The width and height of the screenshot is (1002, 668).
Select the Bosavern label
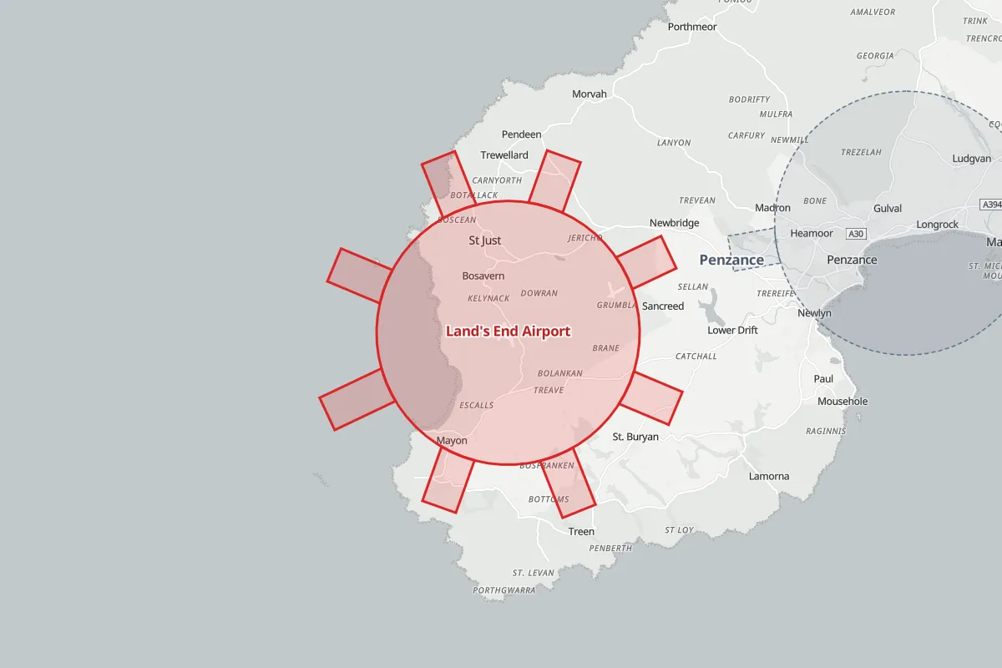tap(483, 276)
